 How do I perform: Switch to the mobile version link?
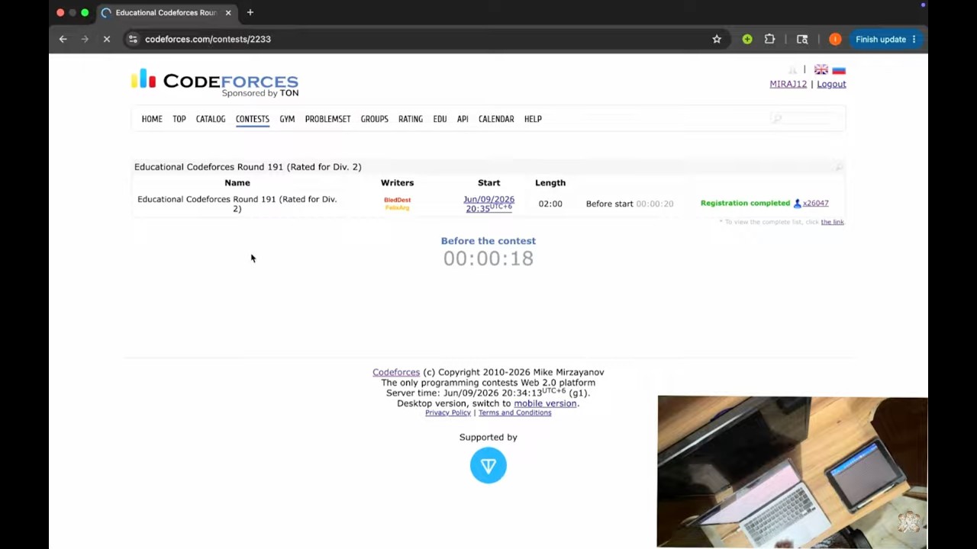coord(545,403)
